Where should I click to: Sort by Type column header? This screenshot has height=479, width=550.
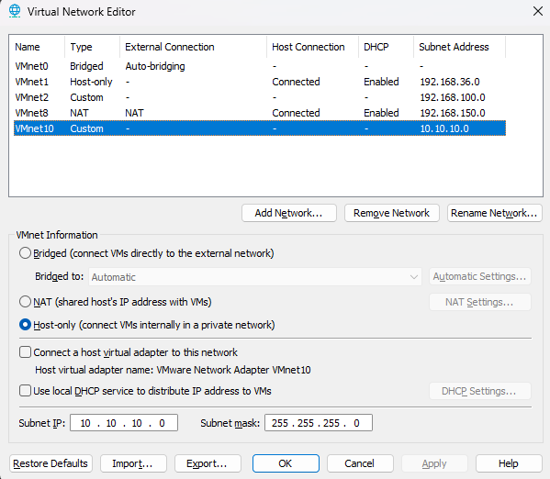pyautogui.click(x=92, y=47)
